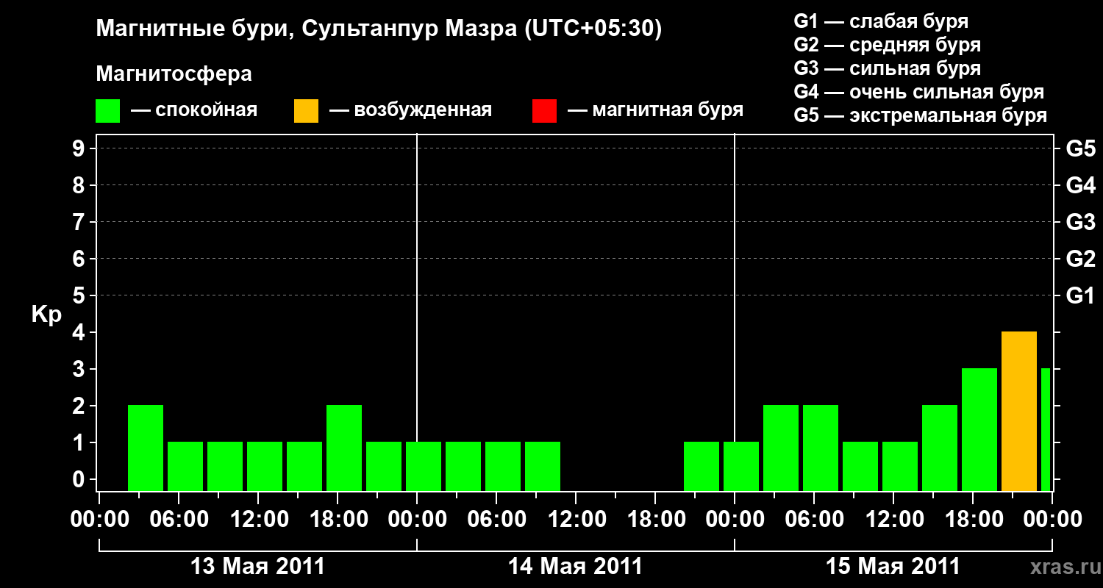The height and width of the screenshot is (588, 1103).
Task: Click 'G4 — очень сильная буря' legend line
Action: pos(919,92)
